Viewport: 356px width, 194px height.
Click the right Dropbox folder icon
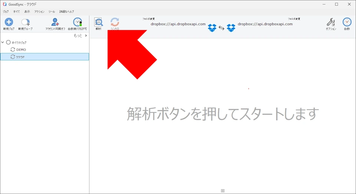[231, 28]
